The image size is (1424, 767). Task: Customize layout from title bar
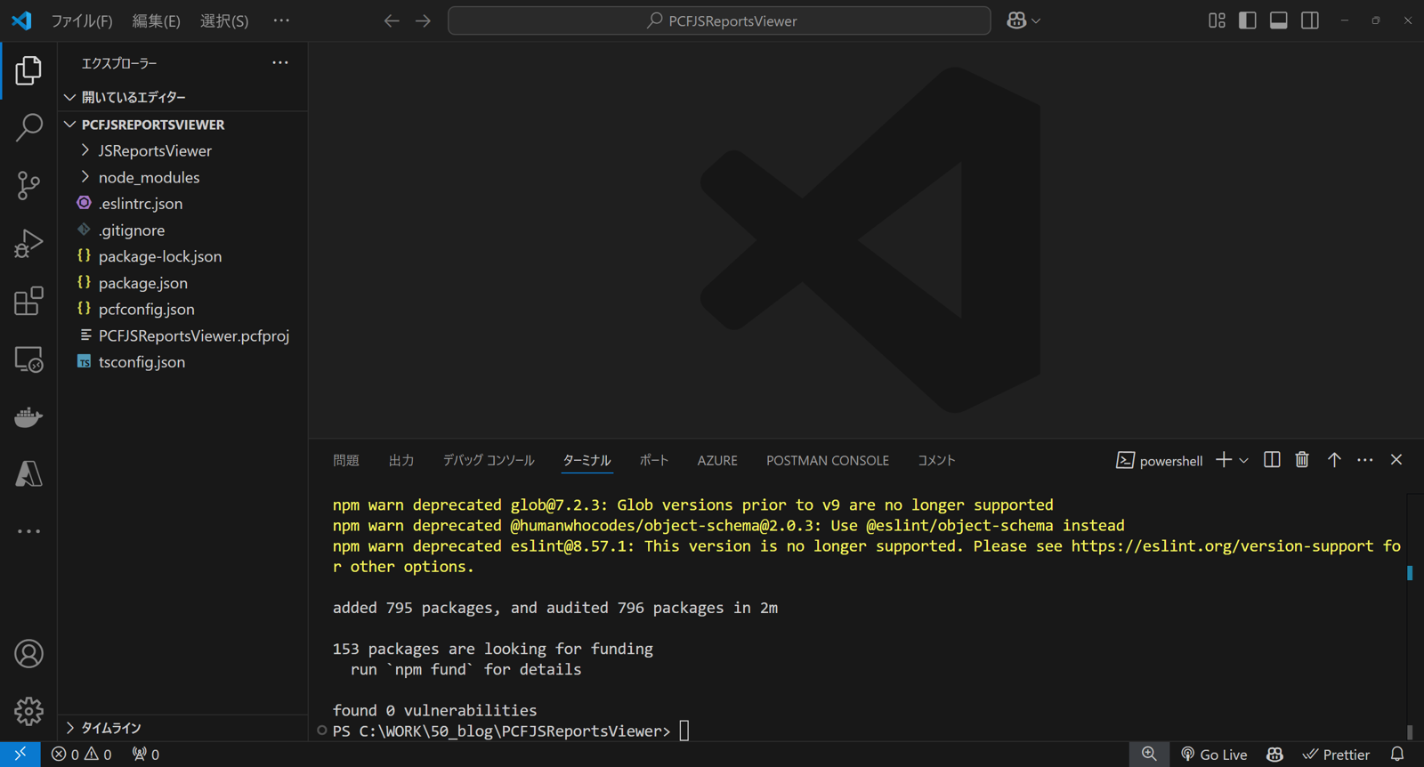(x=1217, y=20)
